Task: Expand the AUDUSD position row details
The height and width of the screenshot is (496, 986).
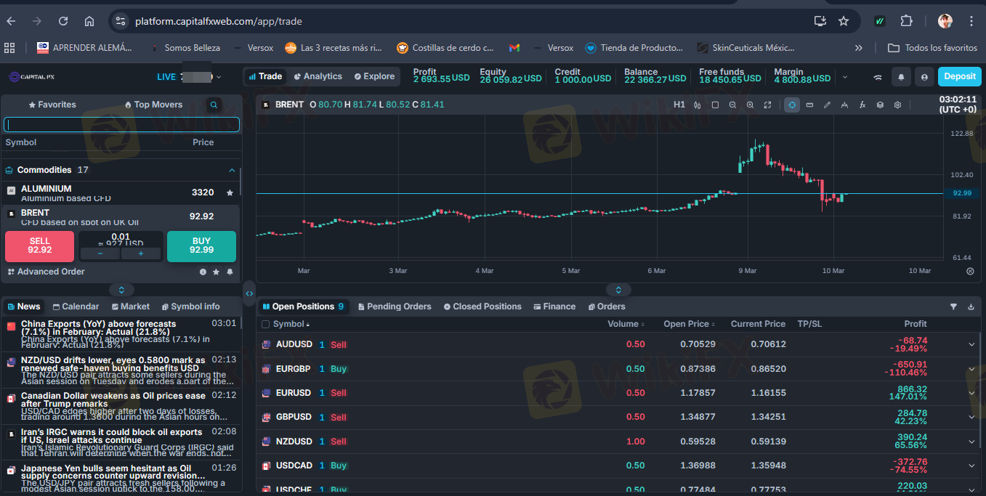Action: (971, 344)
